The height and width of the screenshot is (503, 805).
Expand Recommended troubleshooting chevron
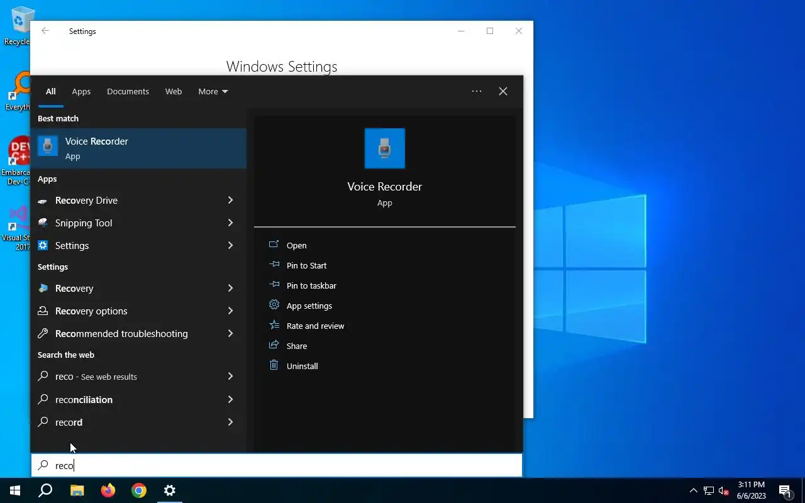pos(230,333)
